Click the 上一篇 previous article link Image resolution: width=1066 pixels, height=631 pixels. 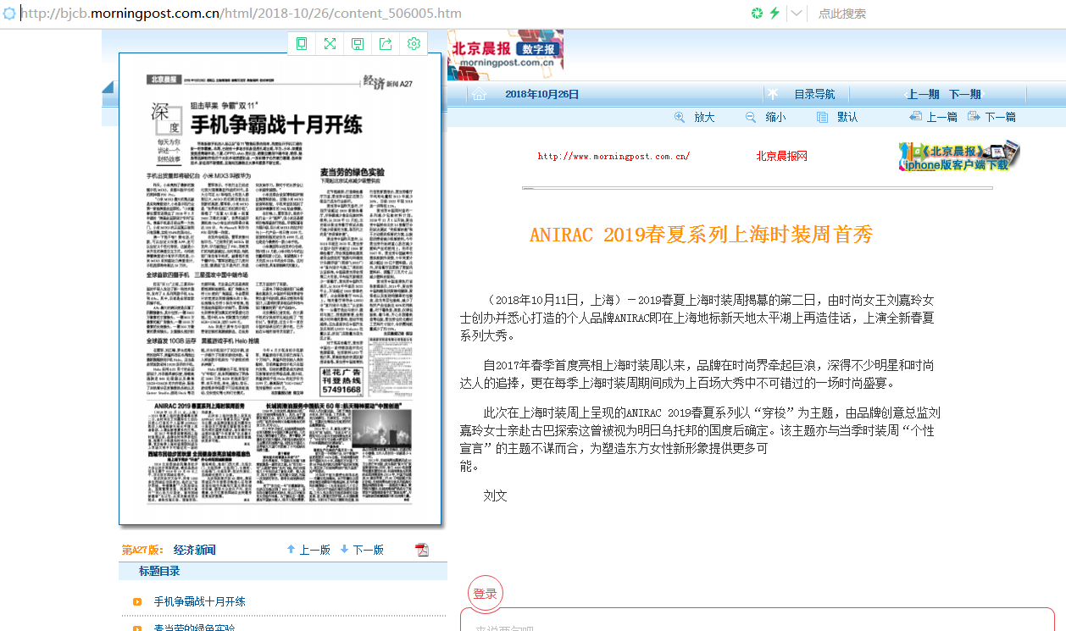942,117
